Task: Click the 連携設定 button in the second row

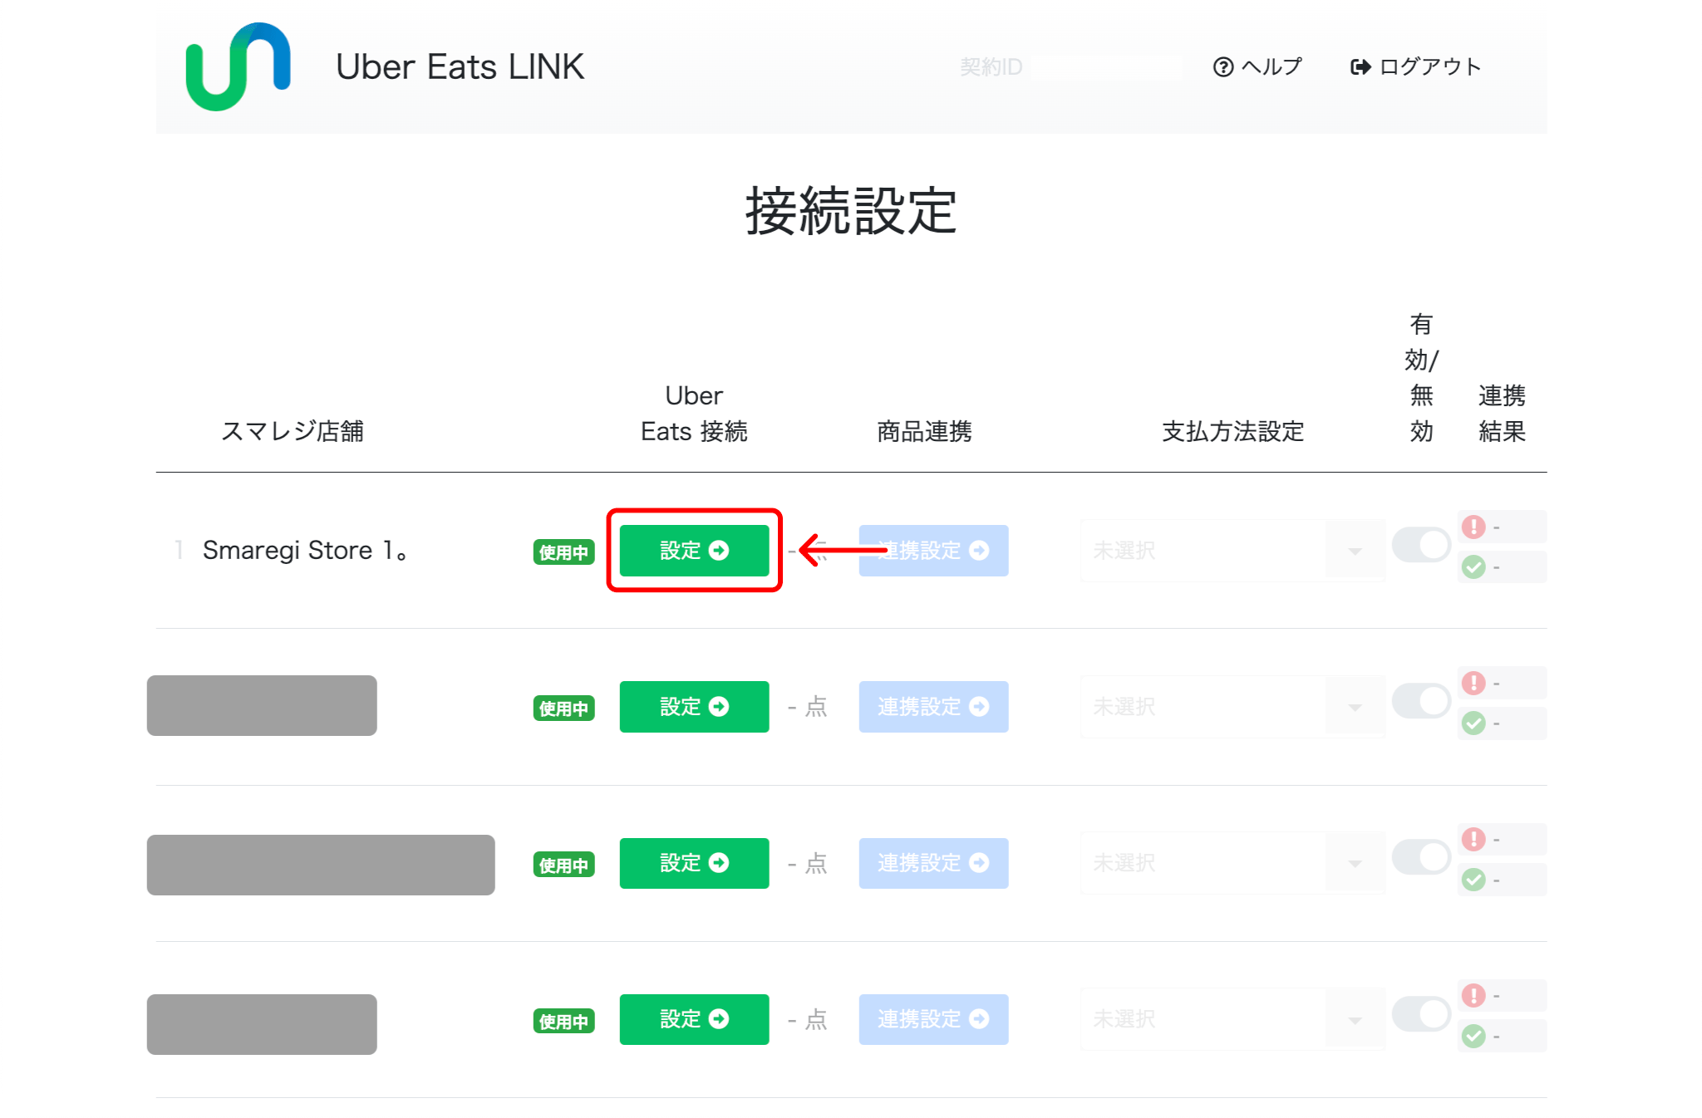Action: [933, 707]
